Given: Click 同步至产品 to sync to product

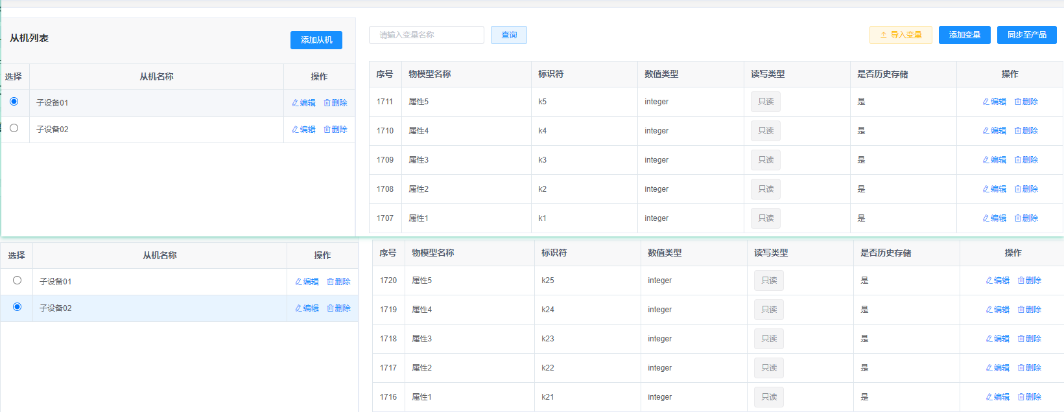Looking at the screenshot, I should pos(1026,35).
